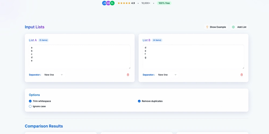
Task: Toggle the Remove duplicates checkbox
Action: (x=139, y=101)
